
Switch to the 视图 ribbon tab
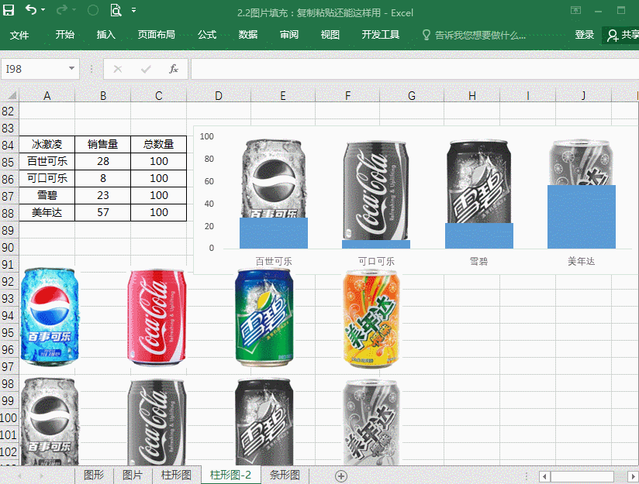click(330, 35)
